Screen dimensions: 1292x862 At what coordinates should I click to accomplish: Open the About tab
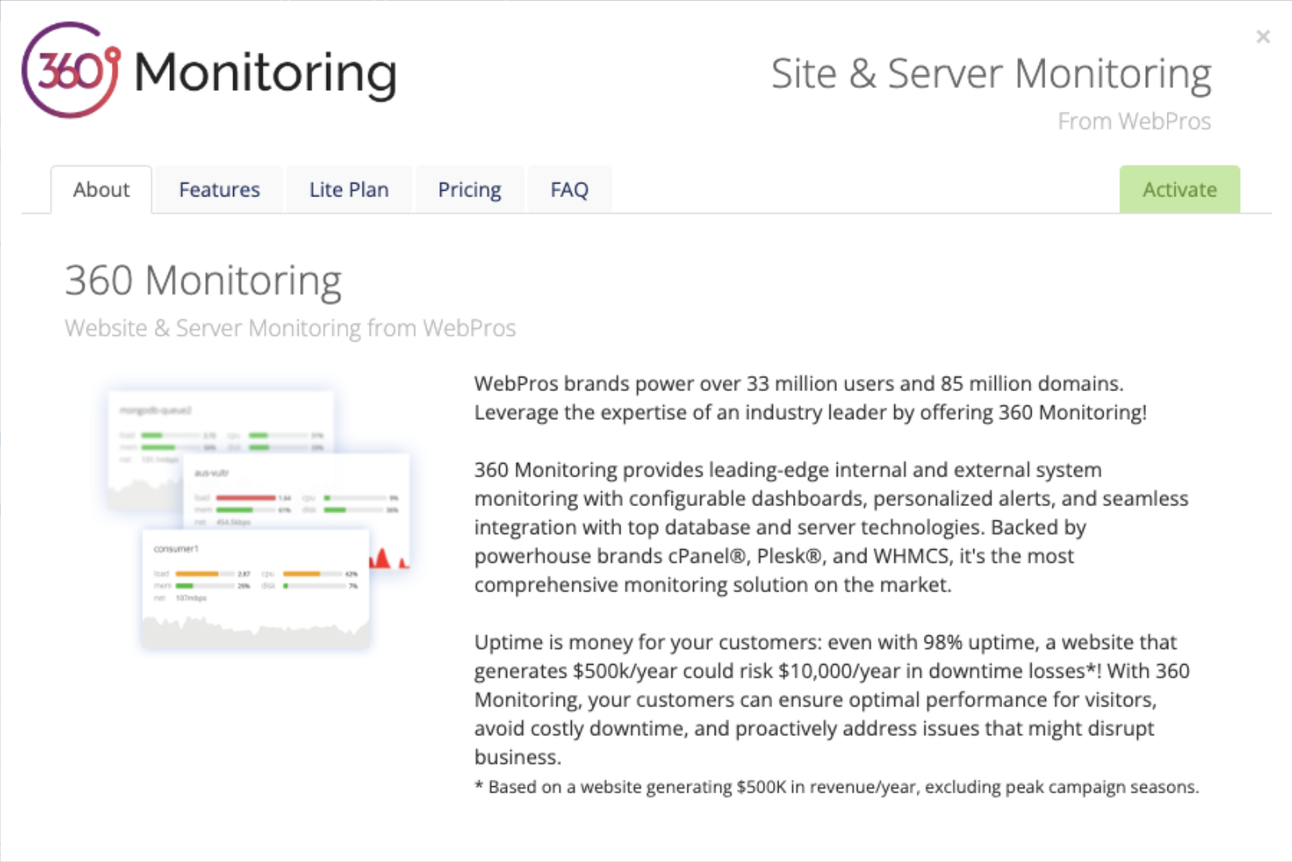[x=101, y=190]
